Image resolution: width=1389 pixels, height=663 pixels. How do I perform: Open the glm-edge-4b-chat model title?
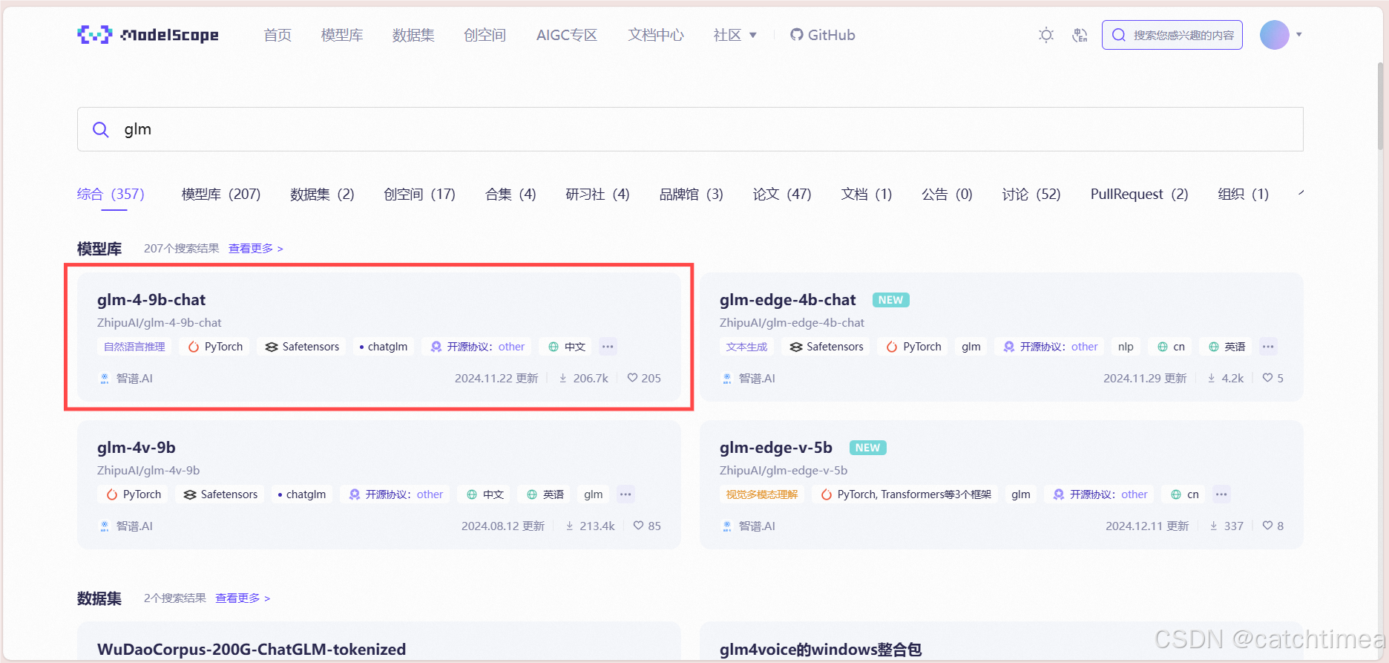(x=787, y=300)
